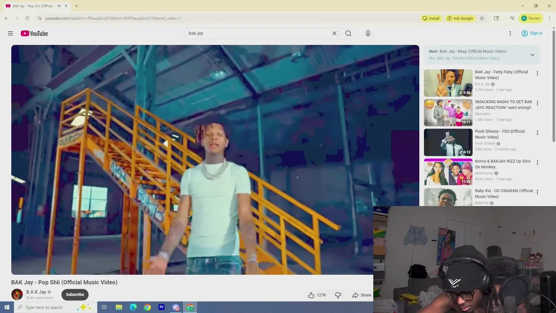The image size is (556, 313).
Task: Open the media controls music-note icon
Action: click(x=512, y=18)
